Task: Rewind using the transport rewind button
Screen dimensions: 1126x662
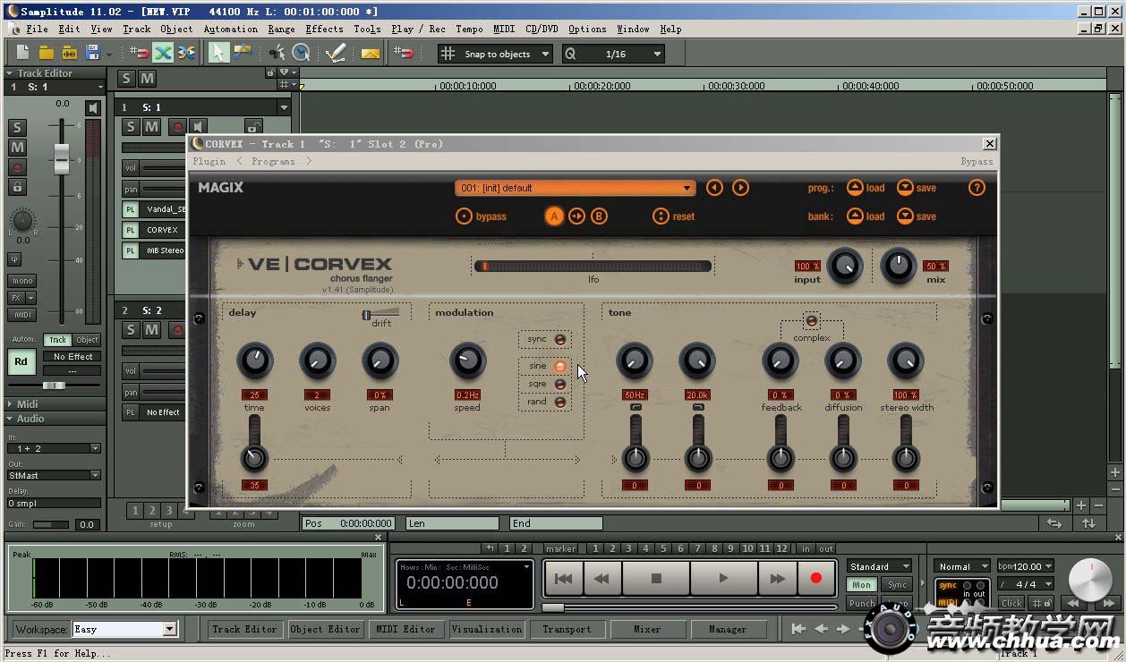Action: [601, 579]
